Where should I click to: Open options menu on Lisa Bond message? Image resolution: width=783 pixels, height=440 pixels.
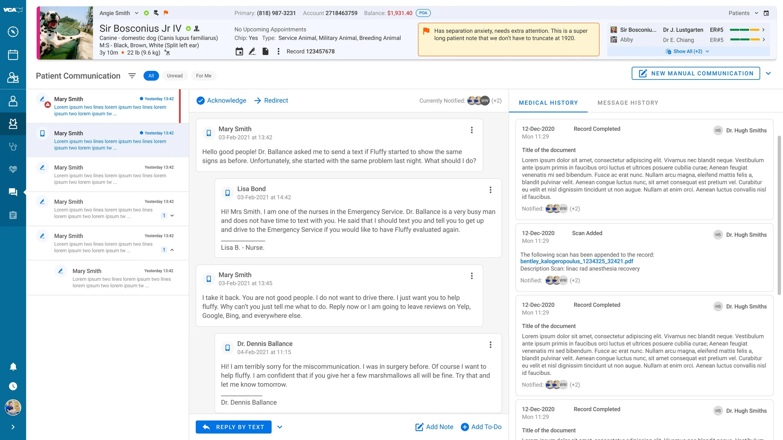pyautogui.click(x=490, y=190)
